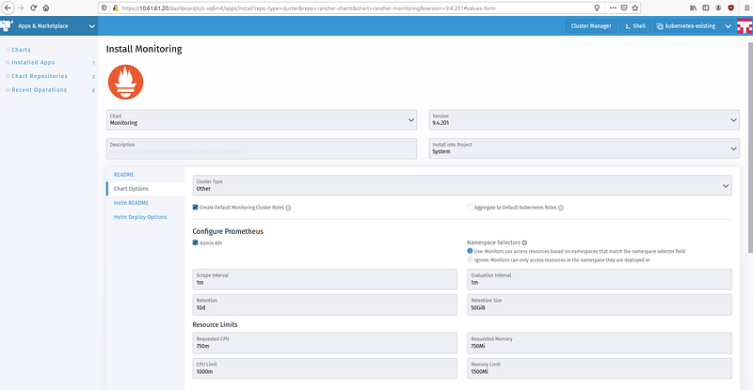Click the Retention 10d field
Image resolution: width=753 pixels, height=390 pixels.
[325, 304]
